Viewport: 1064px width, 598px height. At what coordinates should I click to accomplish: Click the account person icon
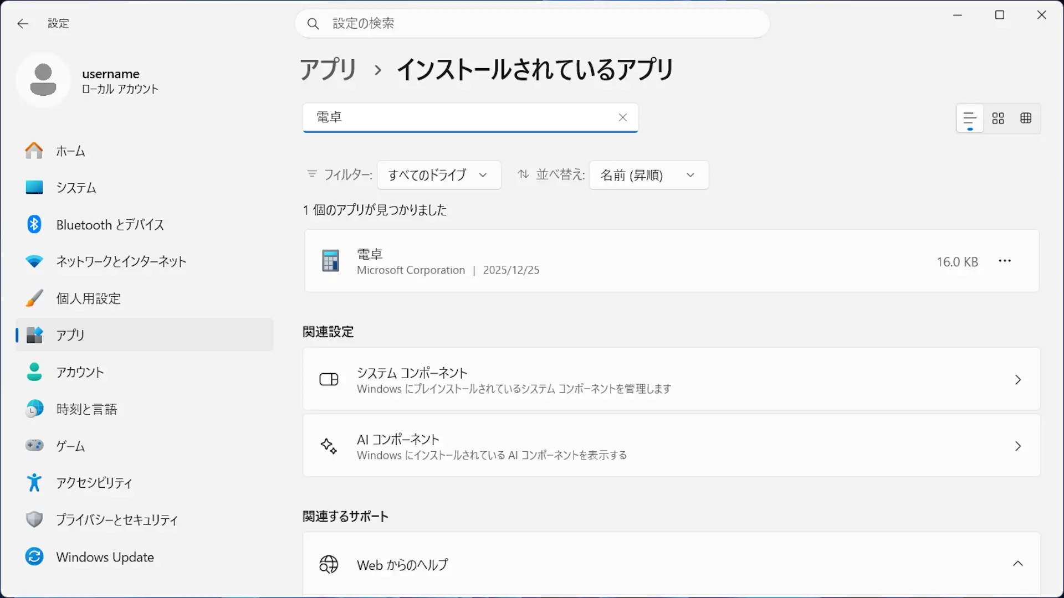[34, 372]
